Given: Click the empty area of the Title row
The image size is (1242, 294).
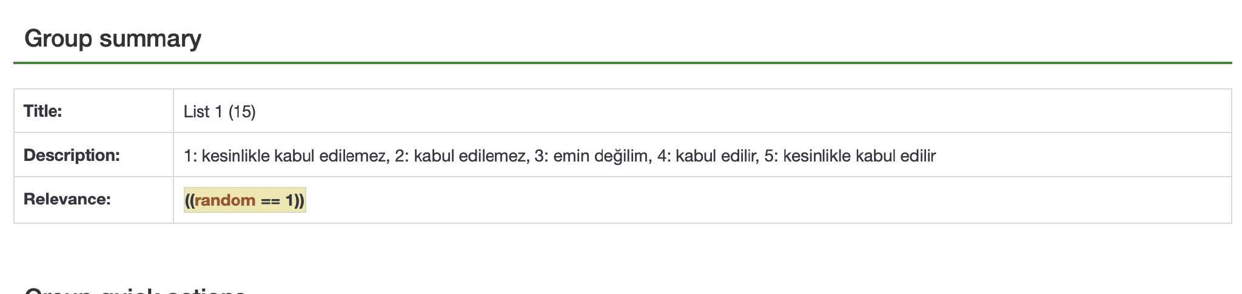Looking at the screenshot, I should tap(728, 112).
